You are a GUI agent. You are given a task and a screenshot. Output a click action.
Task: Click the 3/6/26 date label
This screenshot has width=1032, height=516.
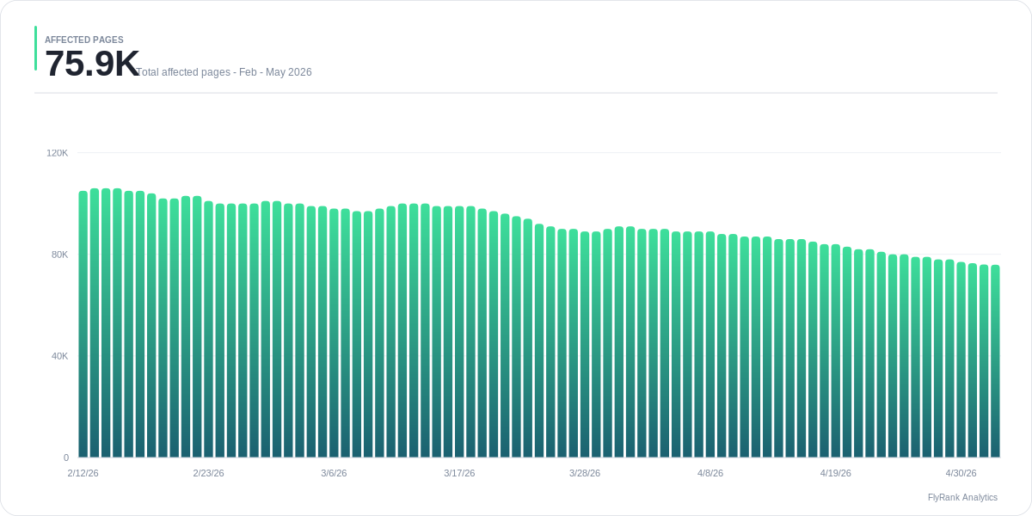(334, 473)
